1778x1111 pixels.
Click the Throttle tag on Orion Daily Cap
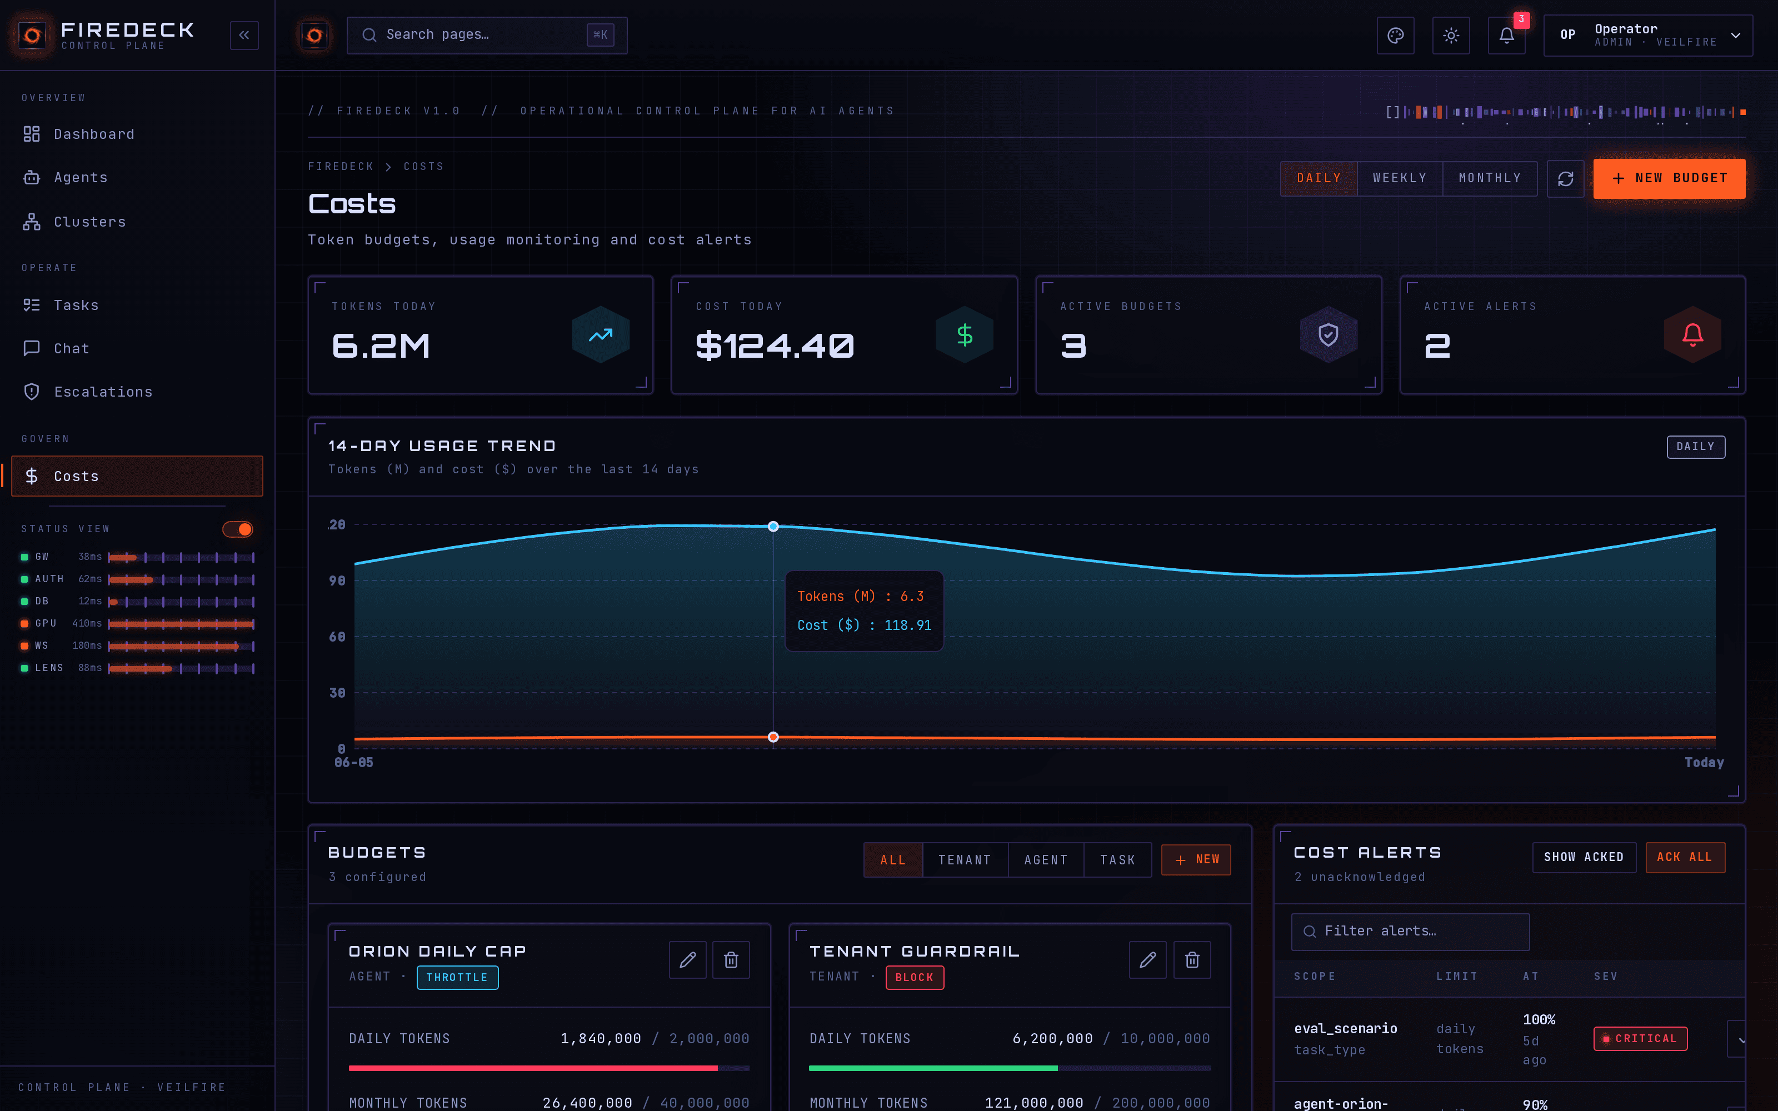tap(457, 977)
